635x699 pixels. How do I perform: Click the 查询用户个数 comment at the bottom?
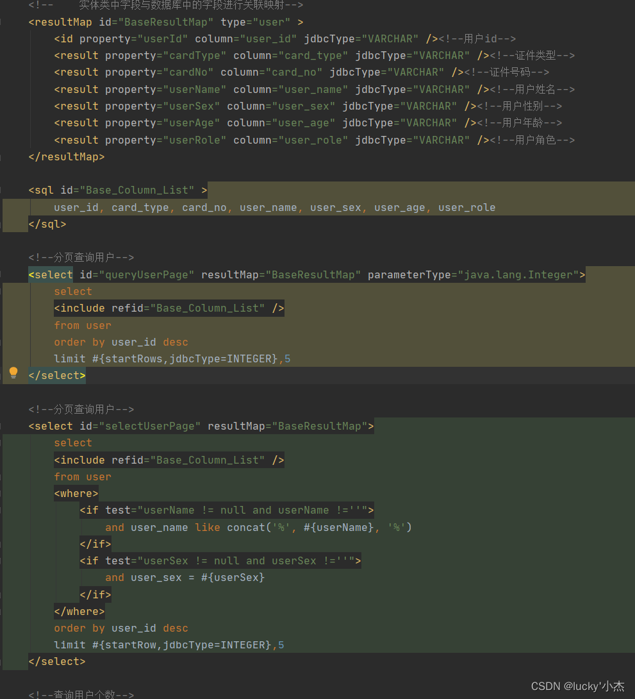[81, 695]
